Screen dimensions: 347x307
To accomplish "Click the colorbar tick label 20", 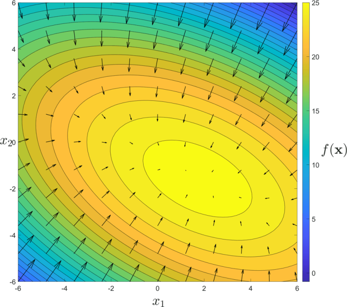I will pyautogui.click(x=315, y=57).
